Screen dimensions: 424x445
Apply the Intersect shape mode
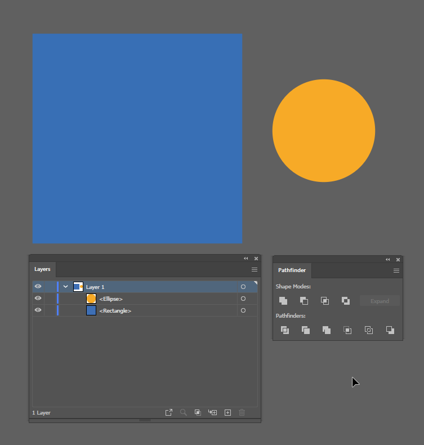pos(325,301)
